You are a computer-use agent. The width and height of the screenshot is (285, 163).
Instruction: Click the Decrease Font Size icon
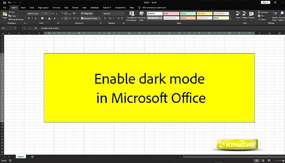pyautogui.click(x=57, y=14)
